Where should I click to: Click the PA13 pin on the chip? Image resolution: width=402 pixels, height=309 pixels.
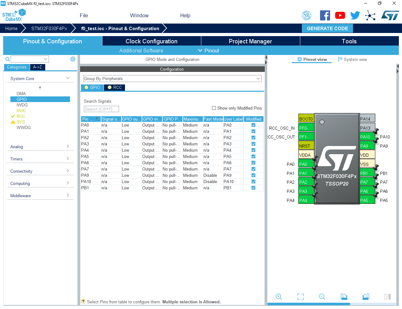pos(367,128)
